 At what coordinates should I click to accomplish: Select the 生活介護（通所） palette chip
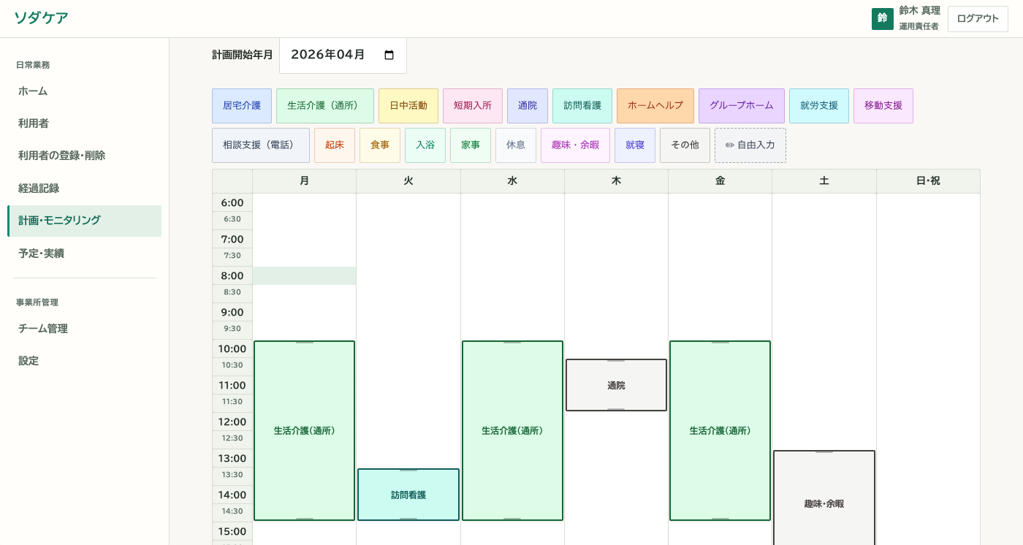pyautogui.click(x=325, y=106)
